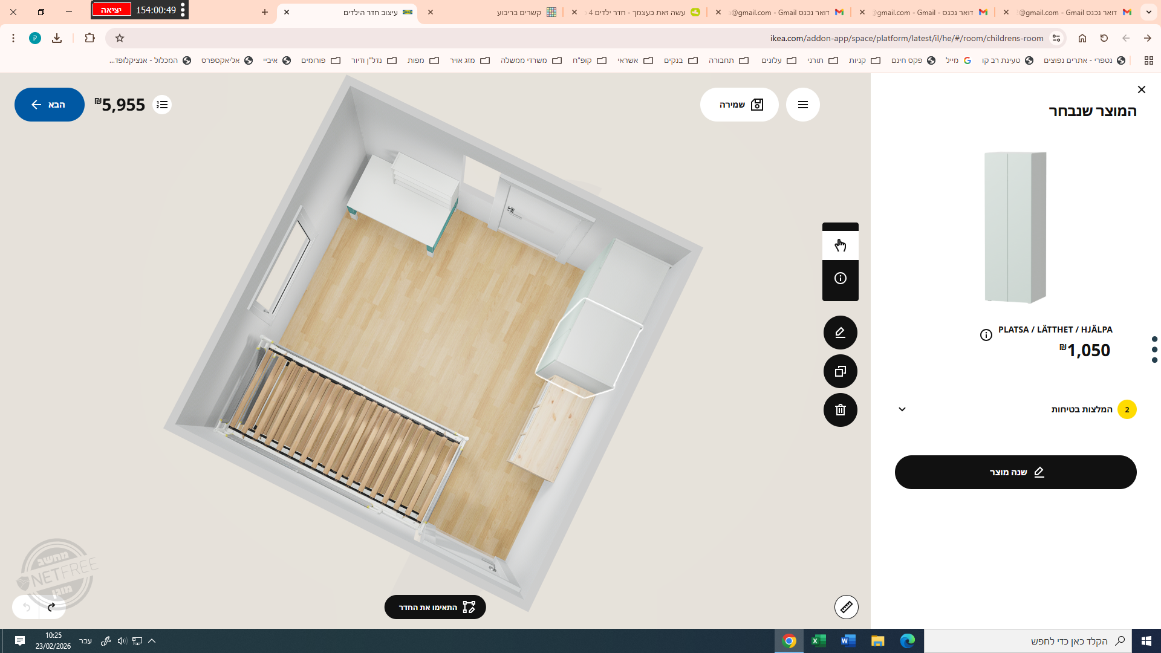Open Excel from the Windows taskbar
This screenshot has height=653, width=1161.
818,641
